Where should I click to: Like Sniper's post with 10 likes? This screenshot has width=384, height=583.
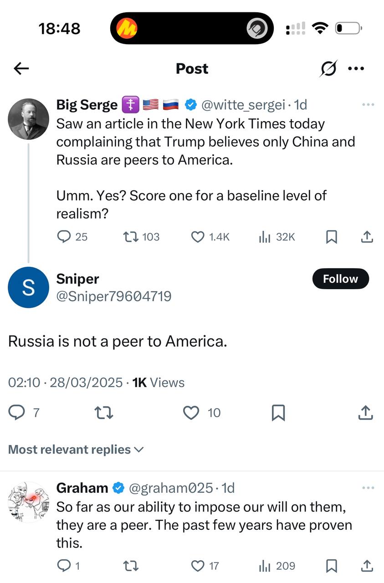tap(191, 413)
